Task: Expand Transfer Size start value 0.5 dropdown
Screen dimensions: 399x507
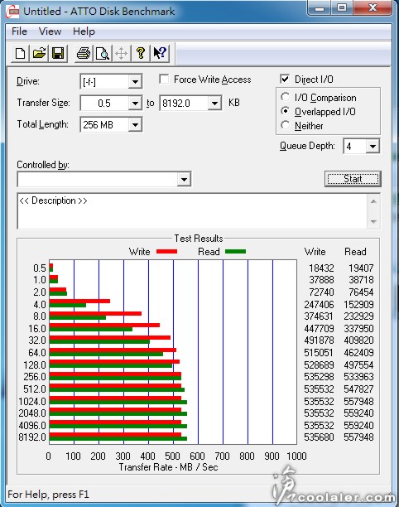Action: coord(135,104)
